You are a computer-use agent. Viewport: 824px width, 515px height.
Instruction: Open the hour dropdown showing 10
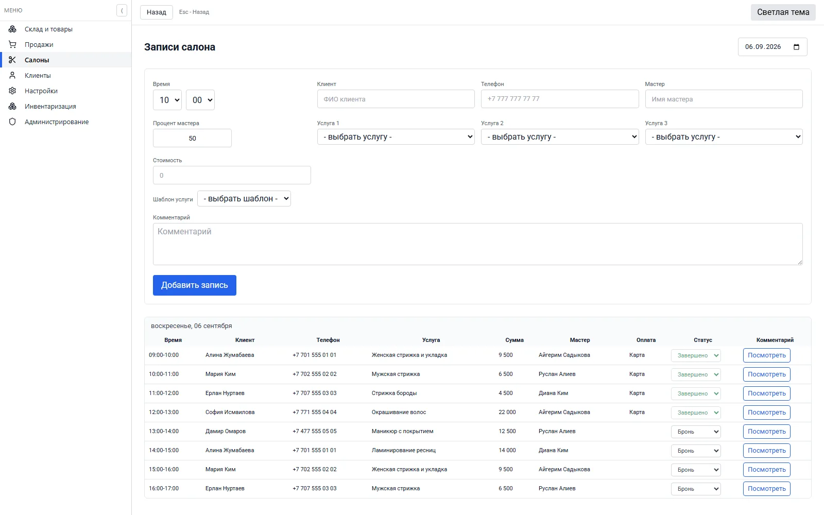pos(167,100)
